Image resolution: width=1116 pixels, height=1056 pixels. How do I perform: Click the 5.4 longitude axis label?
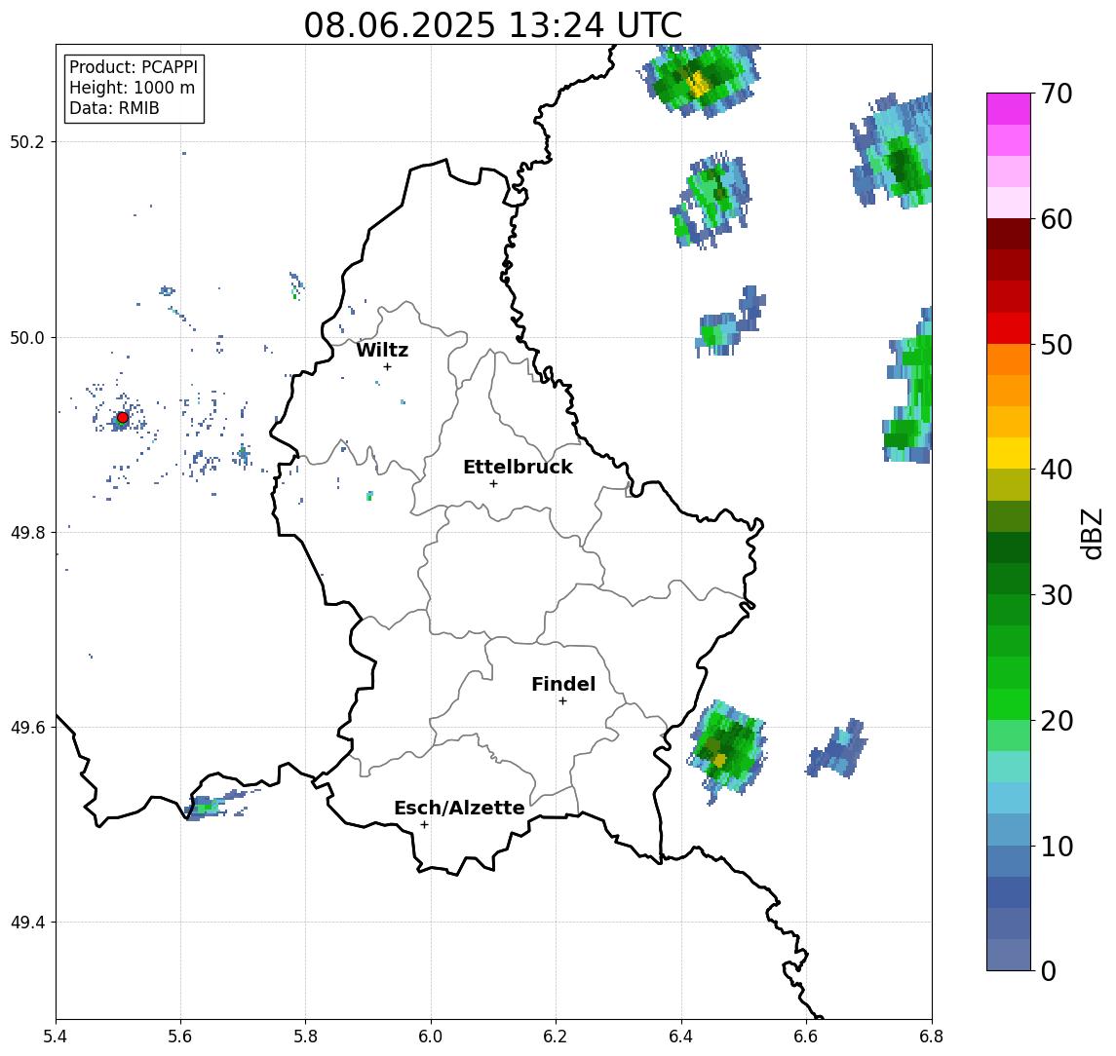[57, 1037]
